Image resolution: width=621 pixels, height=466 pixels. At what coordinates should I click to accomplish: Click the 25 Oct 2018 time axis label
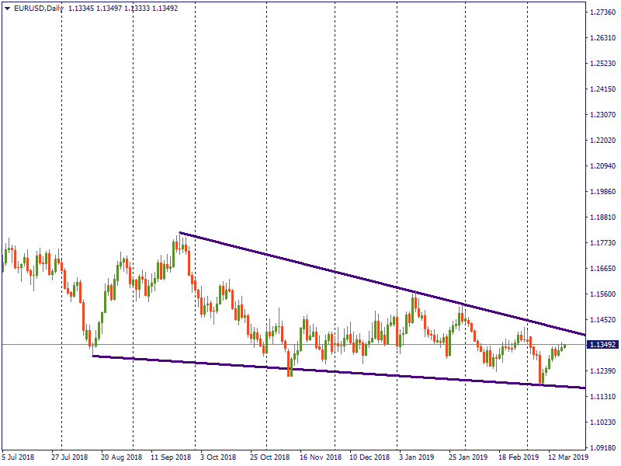269,458
